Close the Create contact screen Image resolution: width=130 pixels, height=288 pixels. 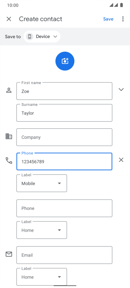9,19
